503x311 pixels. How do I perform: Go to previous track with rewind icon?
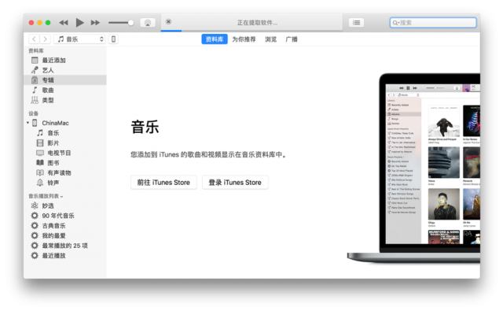click(64, 23)
